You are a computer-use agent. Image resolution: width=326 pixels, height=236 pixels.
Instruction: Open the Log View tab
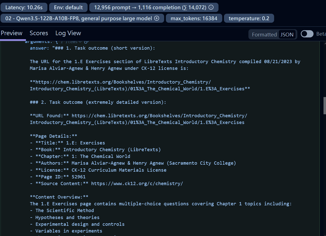click(68, 33)
